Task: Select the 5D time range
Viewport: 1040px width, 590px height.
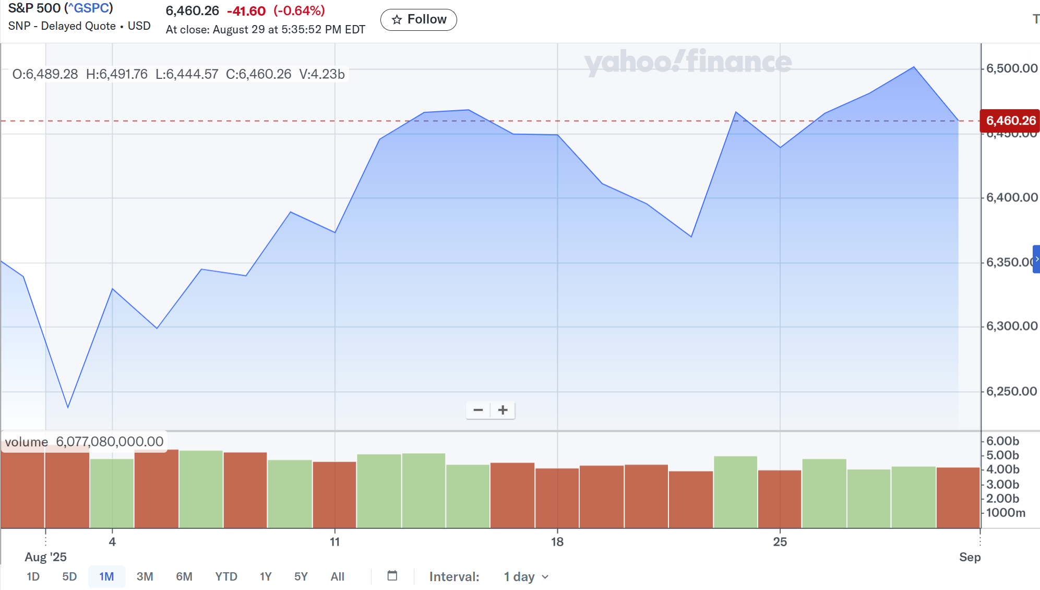Action: pos(69,577)
